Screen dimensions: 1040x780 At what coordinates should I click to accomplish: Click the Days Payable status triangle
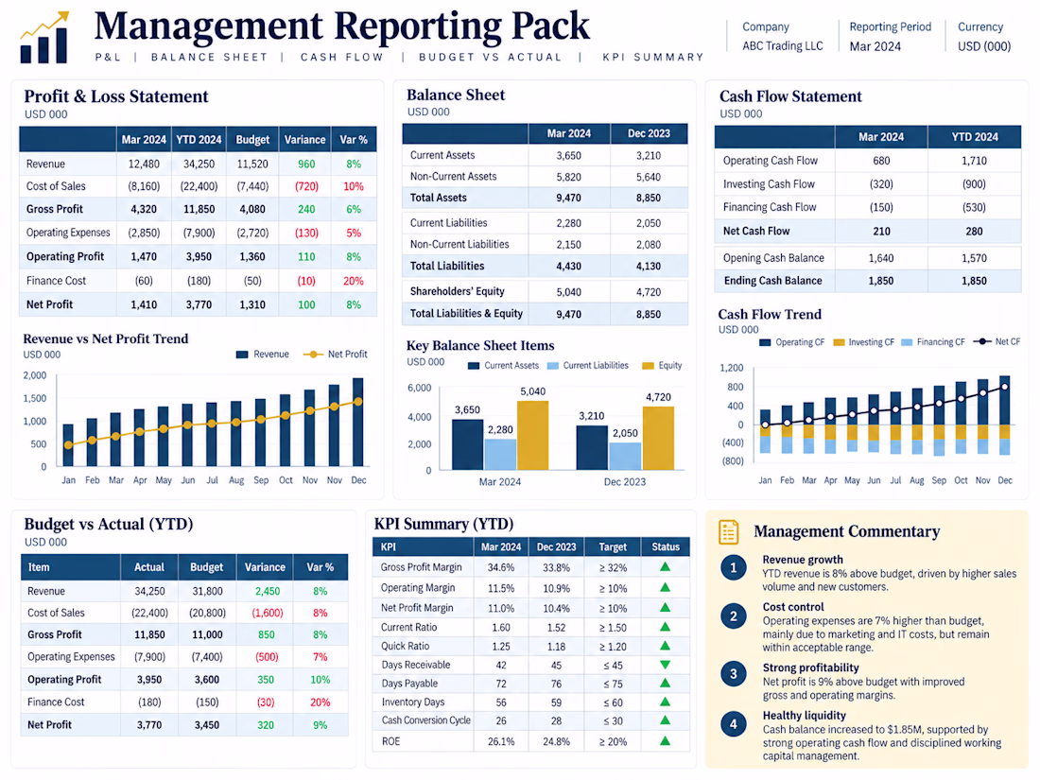point(665,684)
